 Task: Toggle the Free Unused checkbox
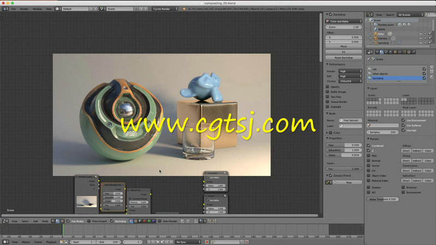[89, 221]
